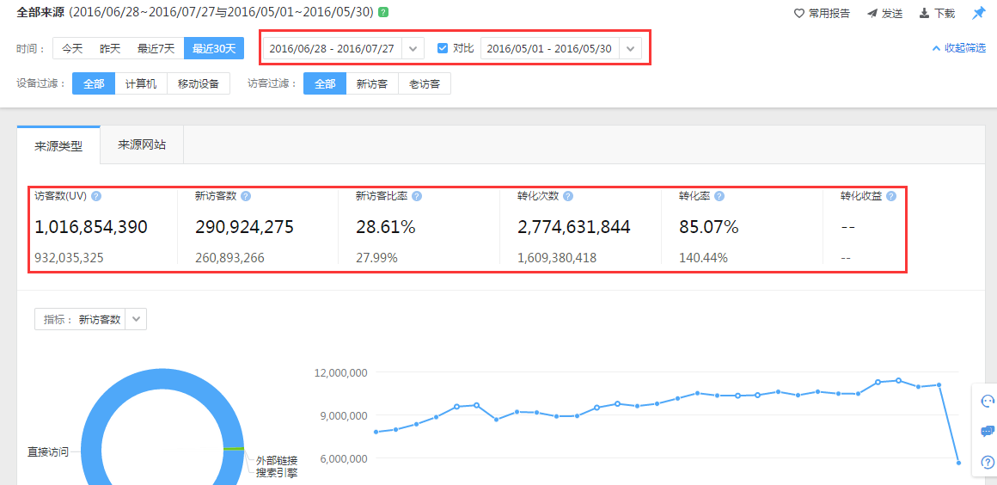This screenshot has height=485, width=997.
Task: Select the 来源类型 tab
Action: [x=58, y=145]
